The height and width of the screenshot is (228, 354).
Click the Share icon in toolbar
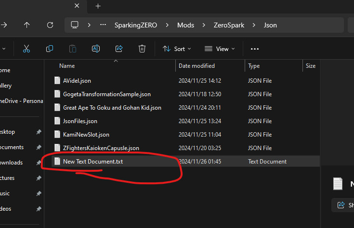(119, 49)
